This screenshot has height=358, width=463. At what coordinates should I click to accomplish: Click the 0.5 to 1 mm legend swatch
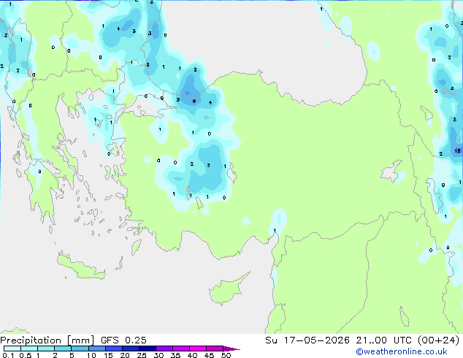tap(29, 349)
